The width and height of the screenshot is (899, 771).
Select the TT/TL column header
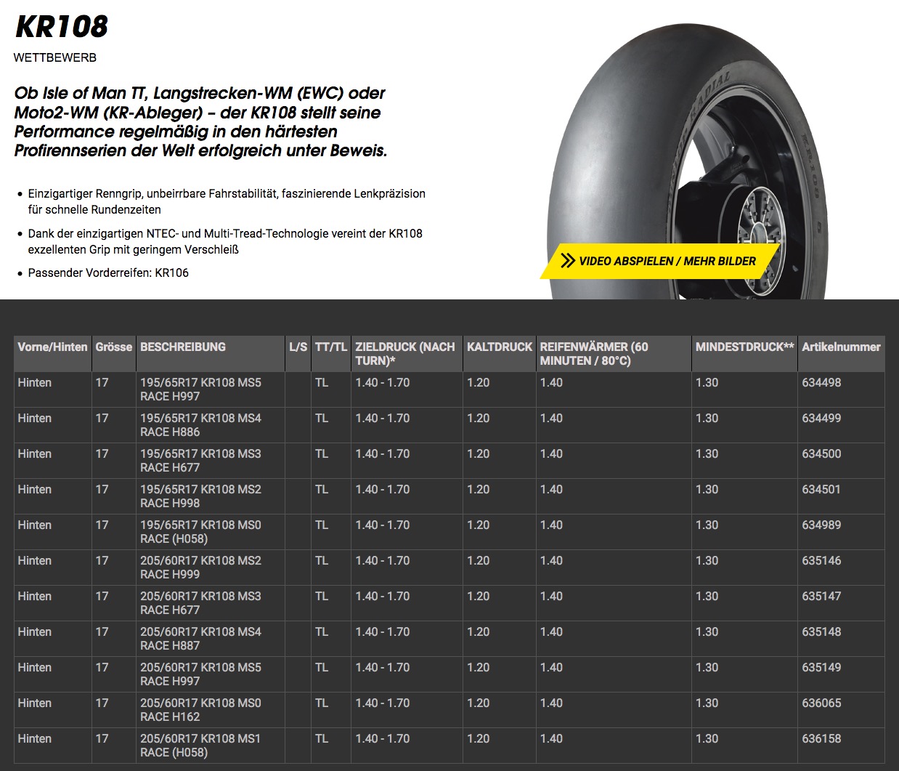click(x=331, y=347)
